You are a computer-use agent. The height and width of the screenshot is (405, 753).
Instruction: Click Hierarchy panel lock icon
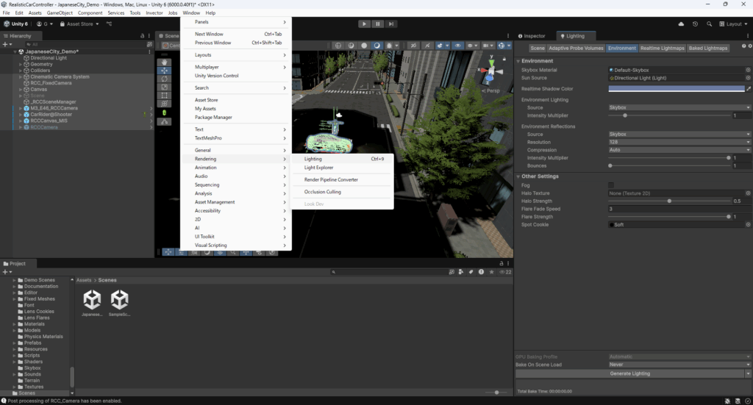point(142,36)
